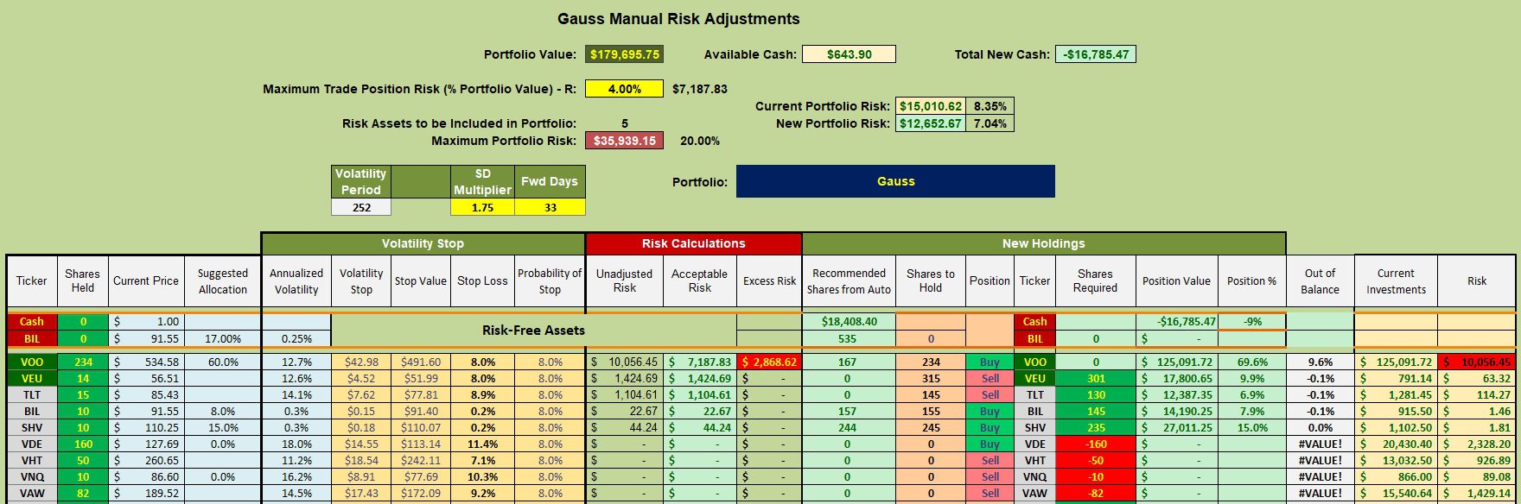Select the BIL stop value $91.40
This screenshot has width=1521, height=504.
[421, 411]
